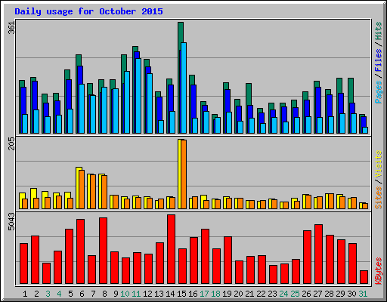Click day label '21' on the x-axis
The width and height of the screenshot is (387, 302).
point(249,294)
